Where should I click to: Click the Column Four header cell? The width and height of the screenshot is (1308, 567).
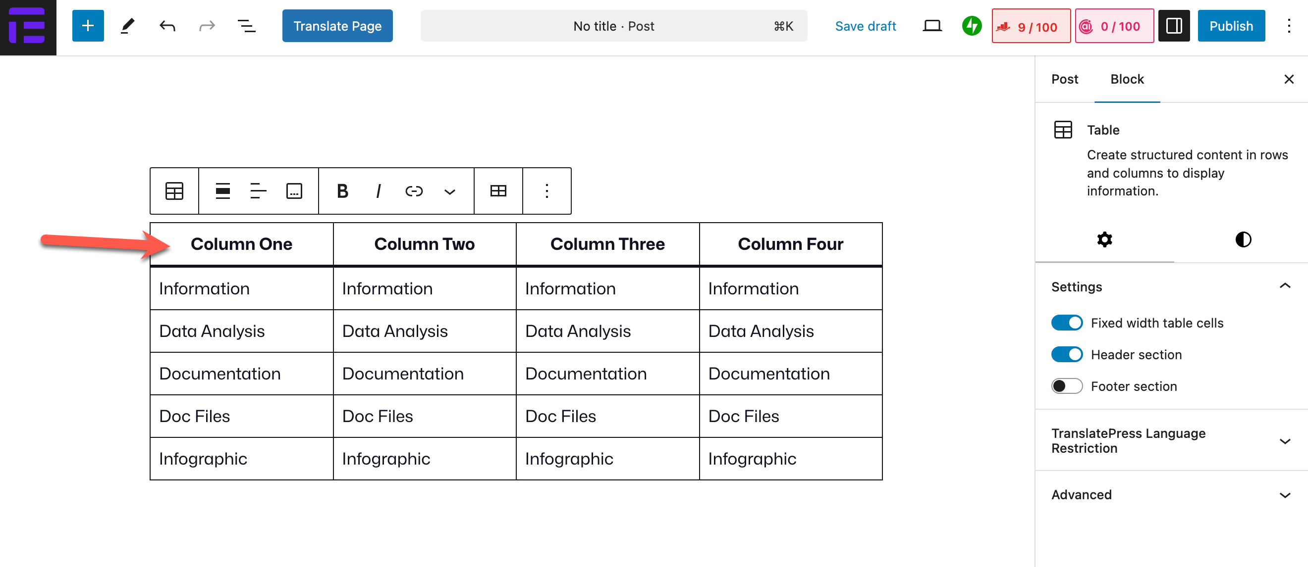click(791, 244)
